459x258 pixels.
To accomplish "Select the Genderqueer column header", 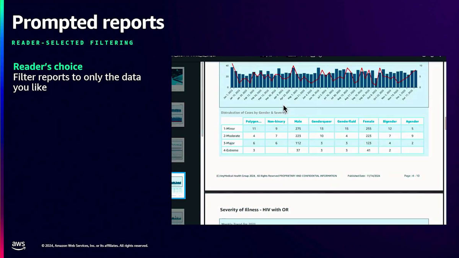I will (322, 122).
